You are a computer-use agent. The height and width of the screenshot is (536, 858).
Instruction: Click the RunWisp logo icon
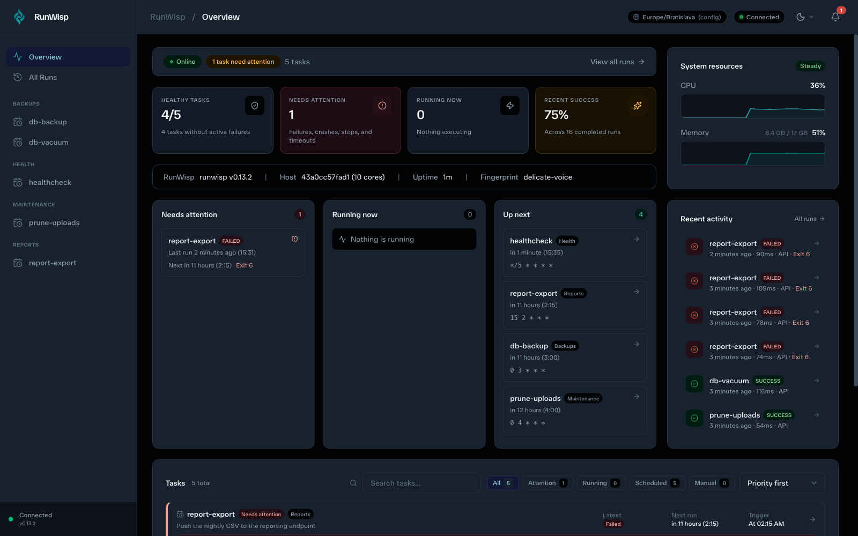tap(19, 17)
